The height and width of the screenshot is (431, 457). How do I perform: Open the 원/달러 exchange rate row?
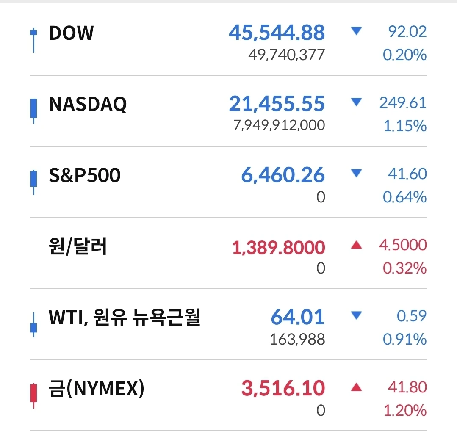tap(78, 247)
